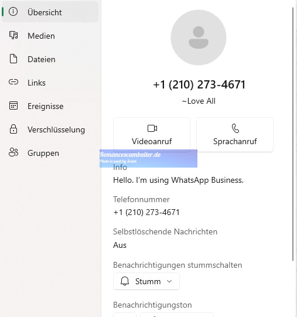Click the phone handset icon

(x=235, y=128)
